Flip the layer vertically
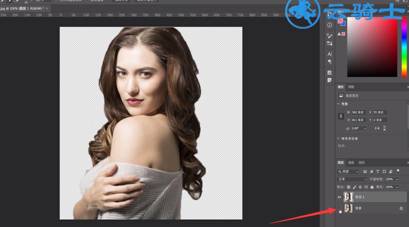The image size is (409, 227). [384, 128]
